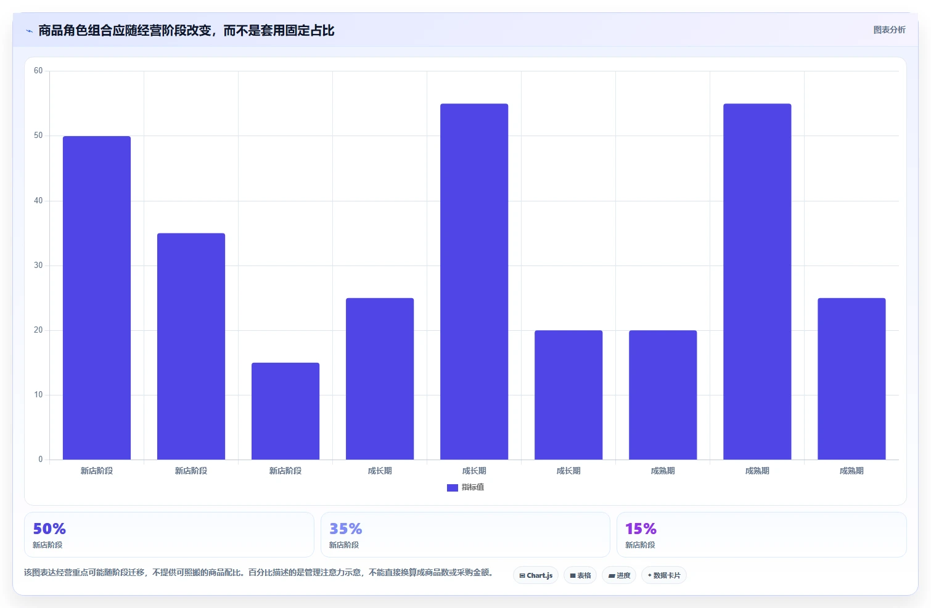931x608 pixels.
Task: Click the y-axis label 60
Action: pyautogui.click(x=38, y=71)
